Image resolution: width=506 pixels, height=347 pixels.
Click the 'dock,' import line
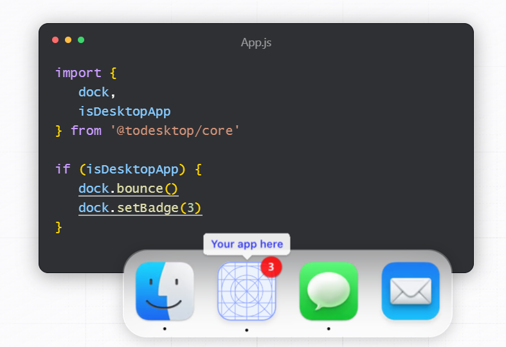tap(97, 93)
